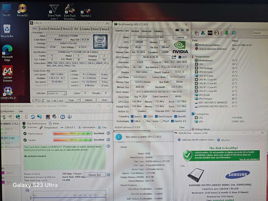268x201 pixels.
Task: Open the Recycle Bin icon
Action: click(7, 31)
